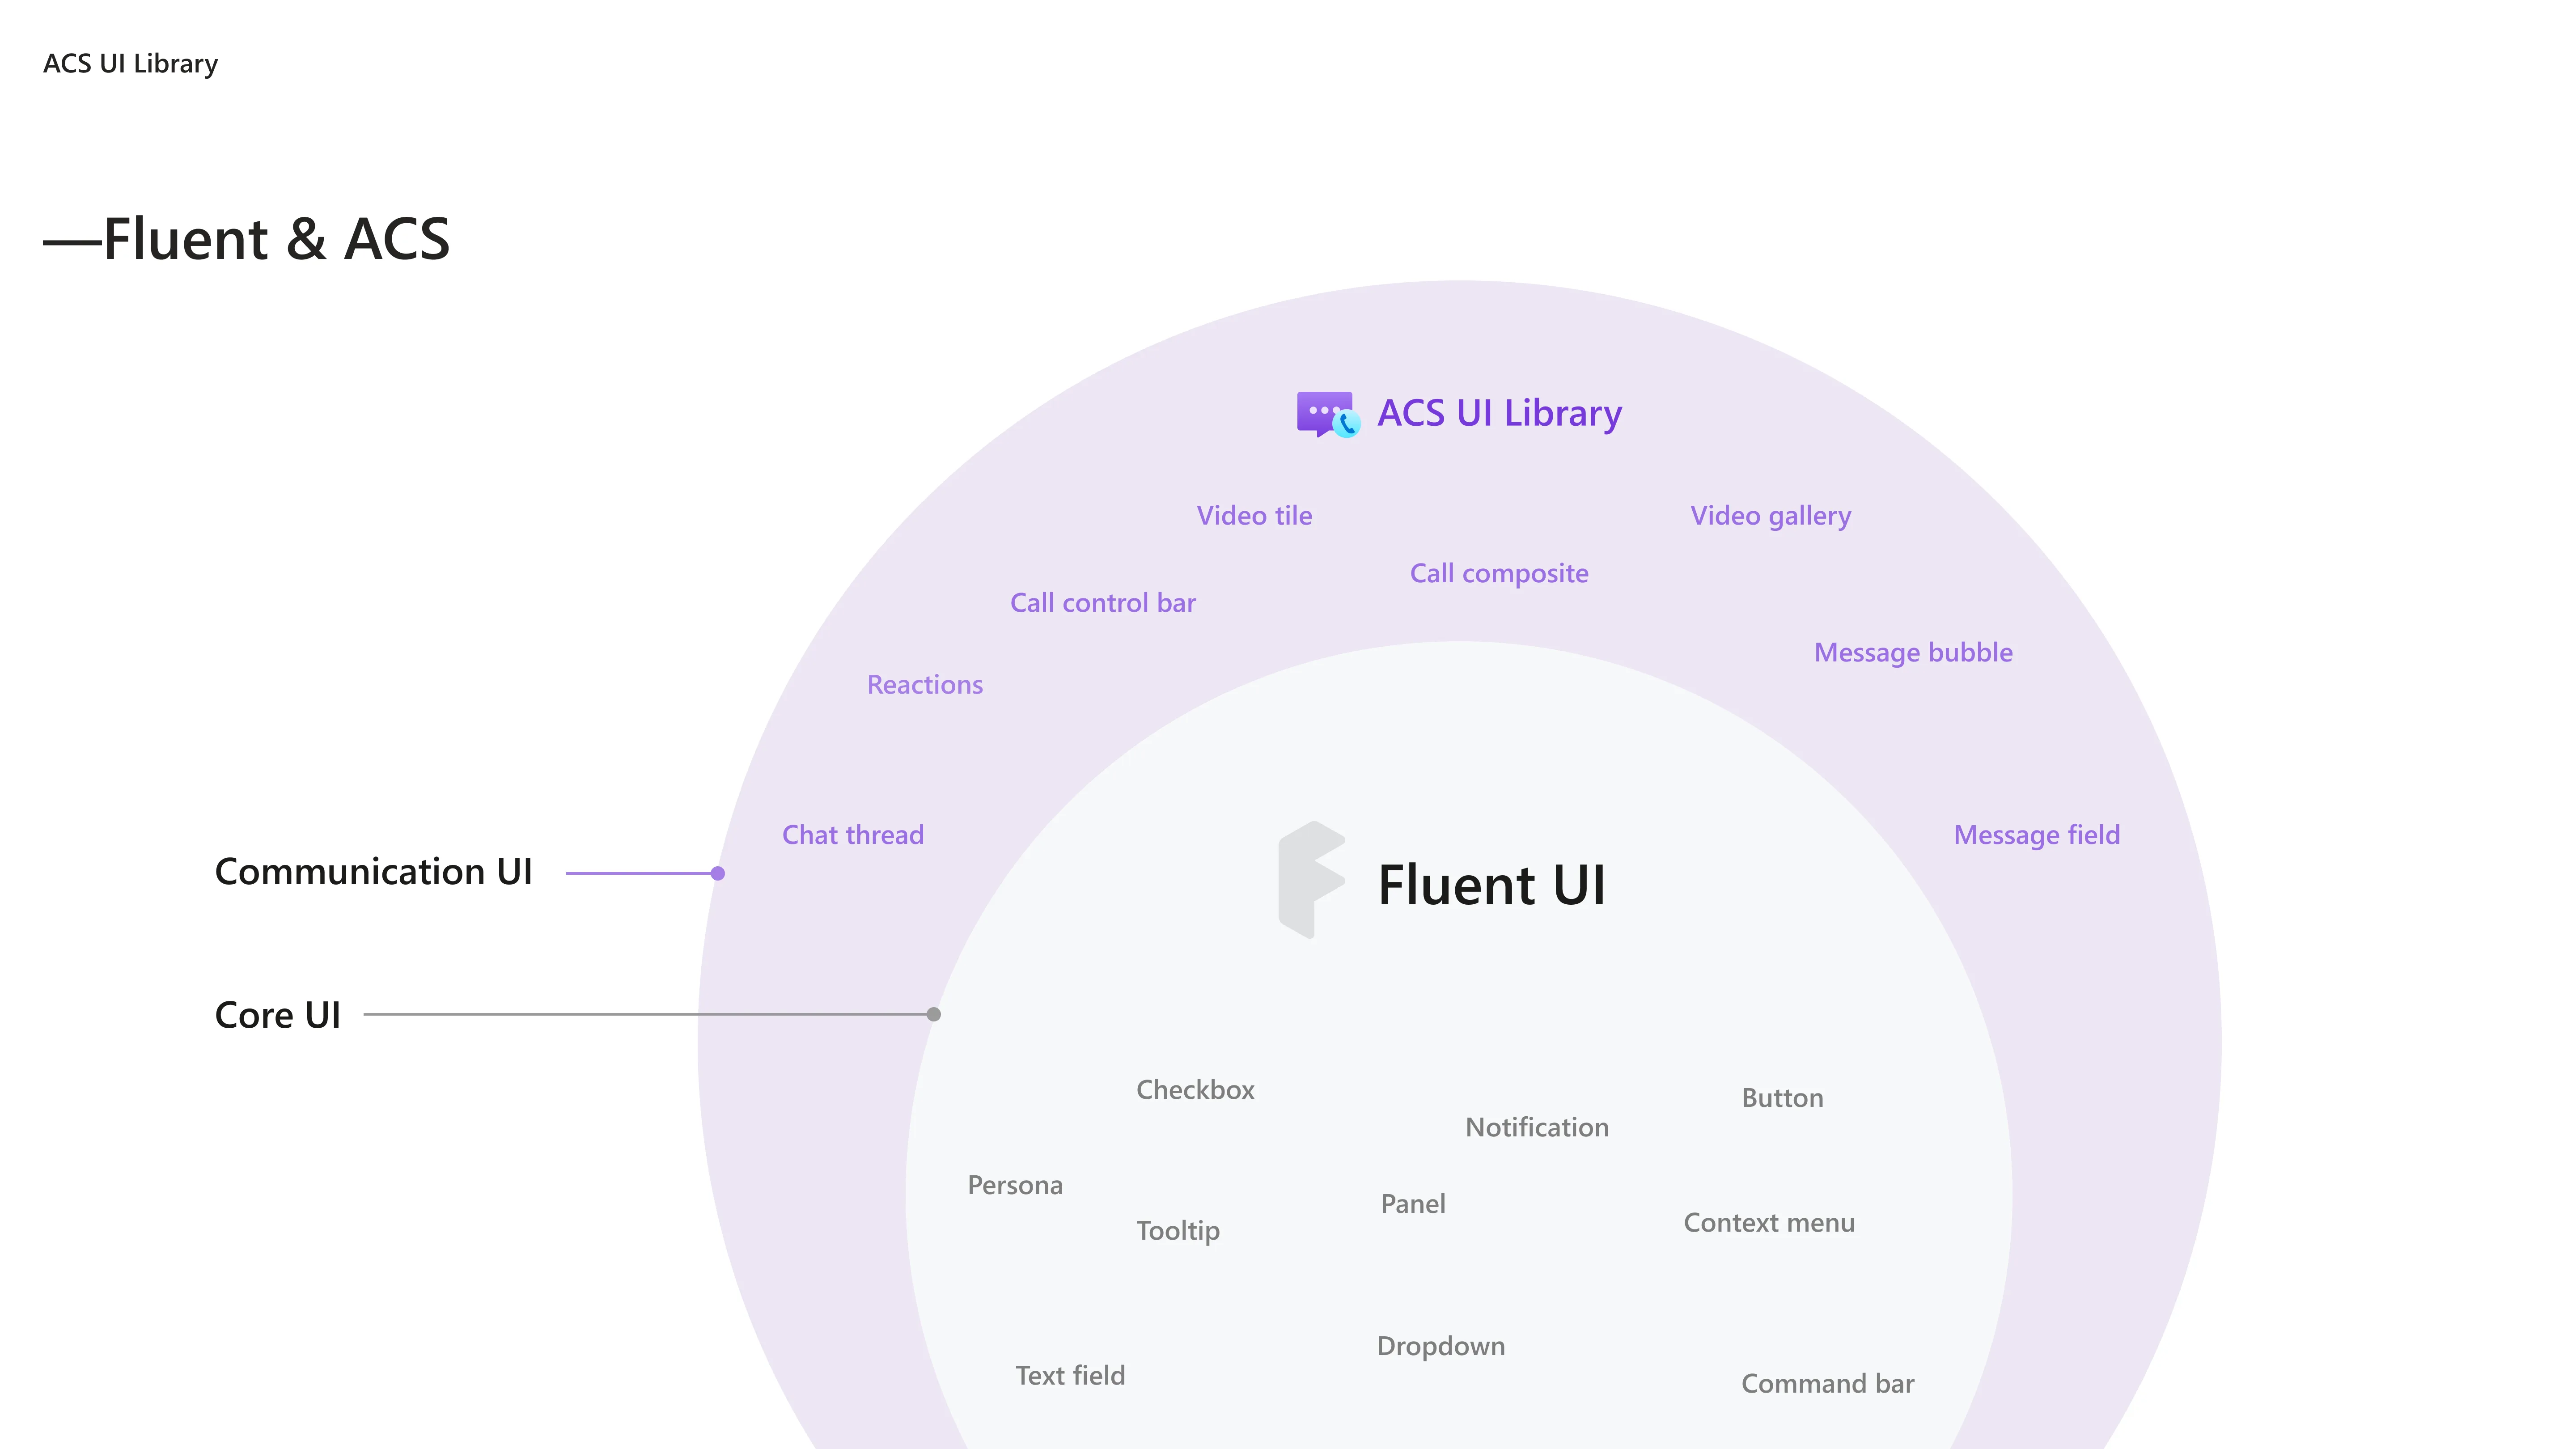Select the 'ACS UI Library' header text

[x=130, y=63]
